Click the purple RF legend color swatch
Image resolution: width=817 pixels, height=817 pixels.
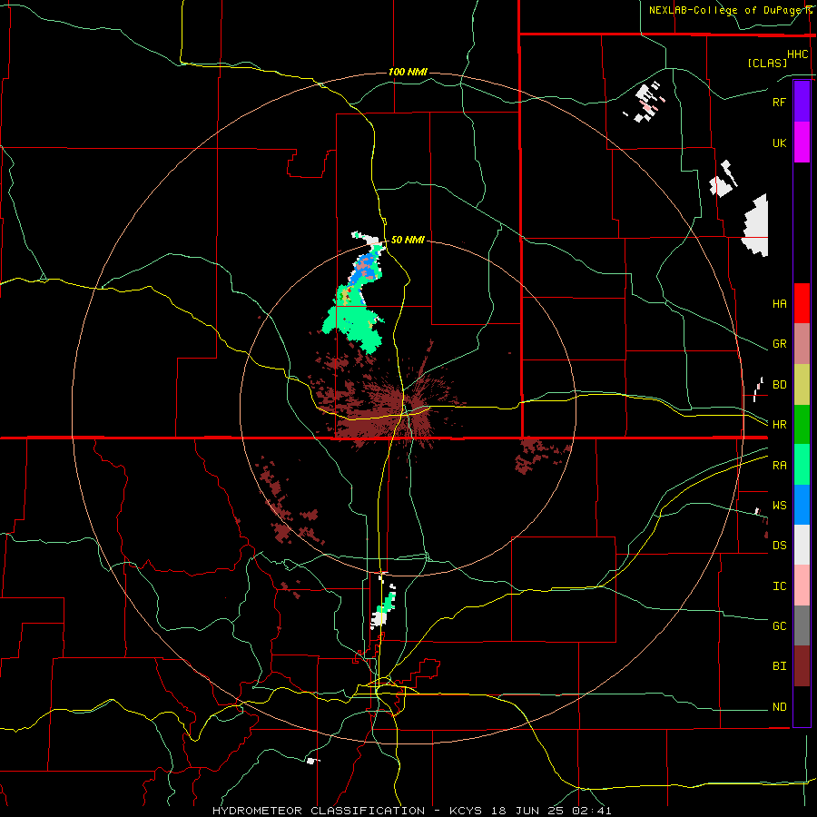(802, 102)
